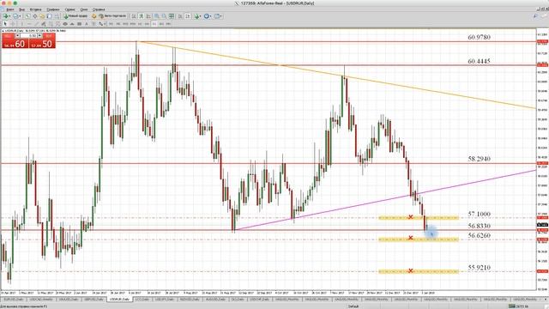Switch to the H1 timeframe
Image resolution: width=549 pixels, height=309 pixels.
tap(139, 24)
